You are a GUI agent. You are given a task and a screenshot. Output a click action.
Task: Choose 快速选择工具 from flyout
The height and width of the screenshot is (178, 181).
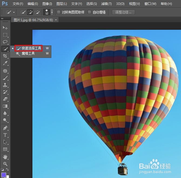31,48
